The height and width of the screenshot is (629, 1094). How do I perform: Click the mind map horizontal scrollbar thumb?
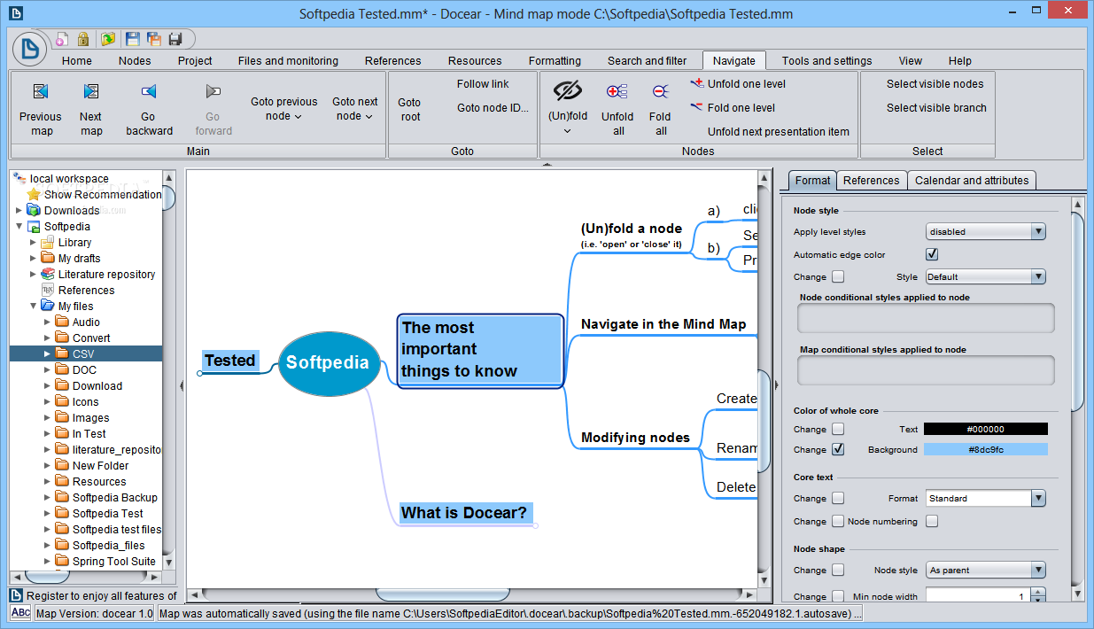coord(443,594)
